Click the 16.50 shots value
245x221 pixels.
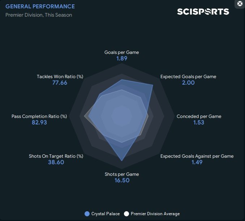[122, 180]
